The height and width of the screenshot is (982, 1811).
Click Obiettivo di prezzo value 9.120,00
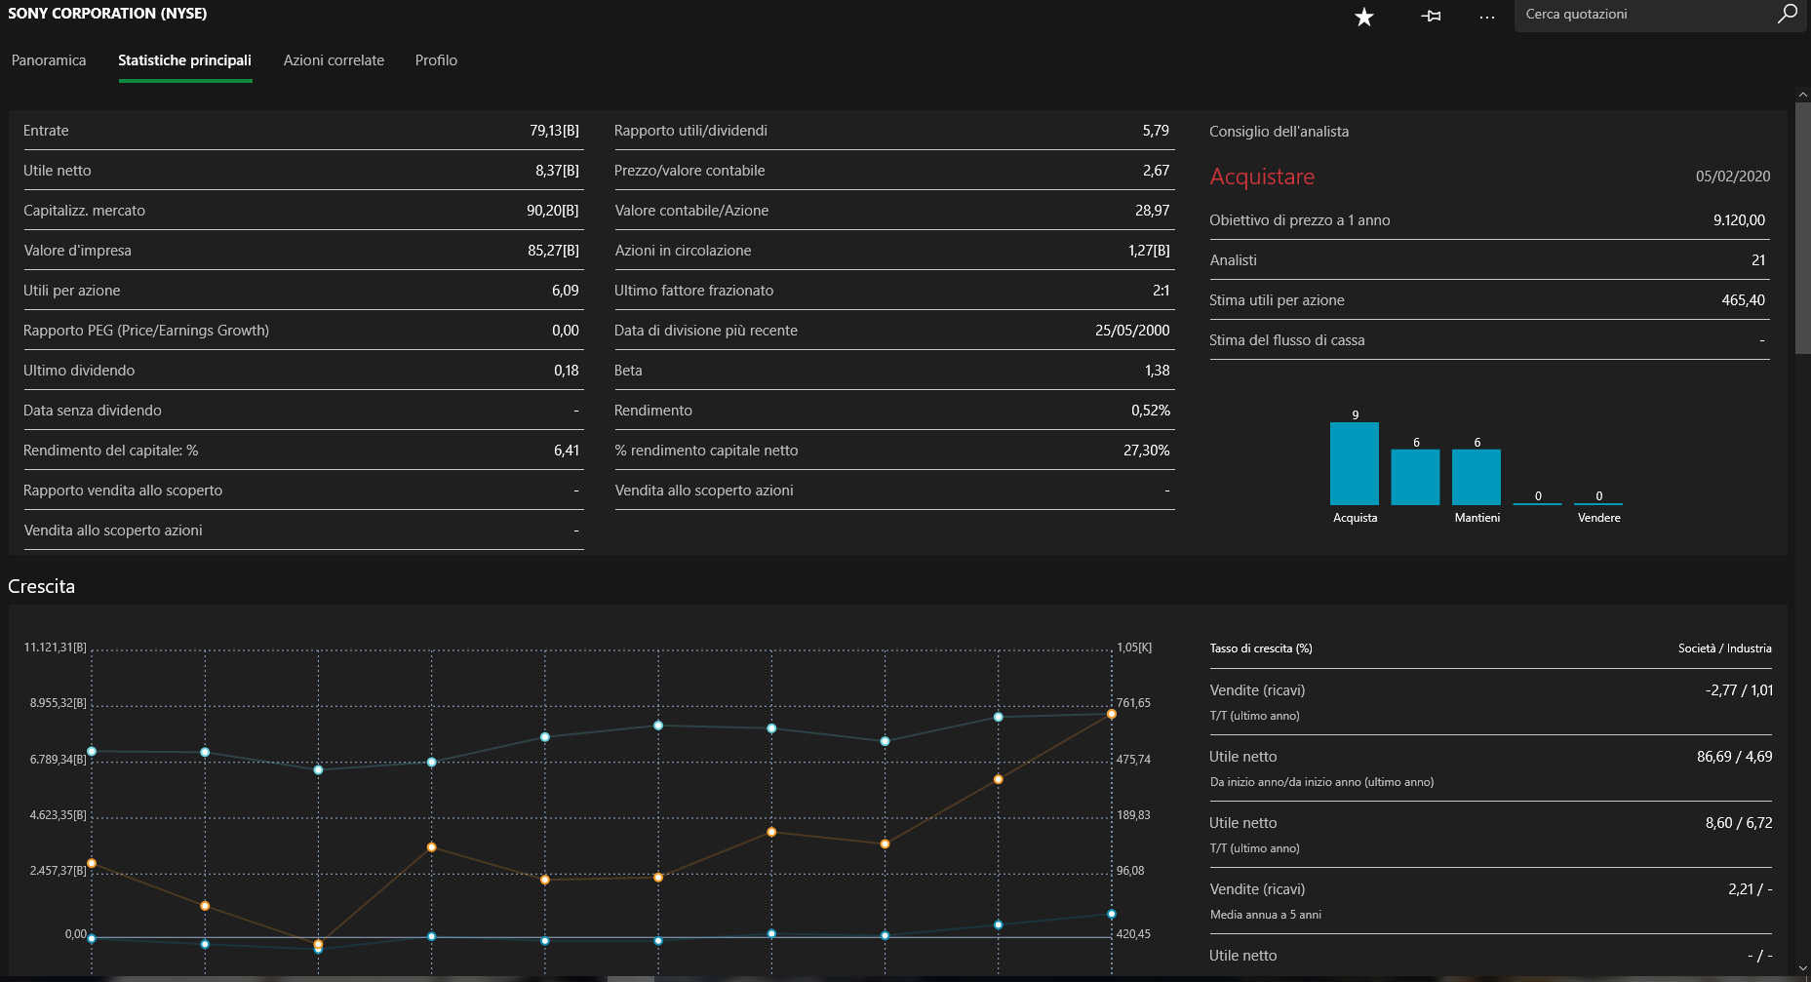point(1739,220)
